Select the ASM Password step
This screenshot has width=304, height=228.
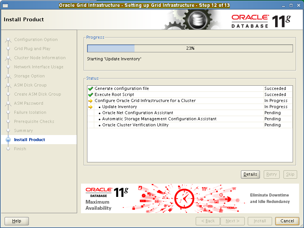(28, 103)
